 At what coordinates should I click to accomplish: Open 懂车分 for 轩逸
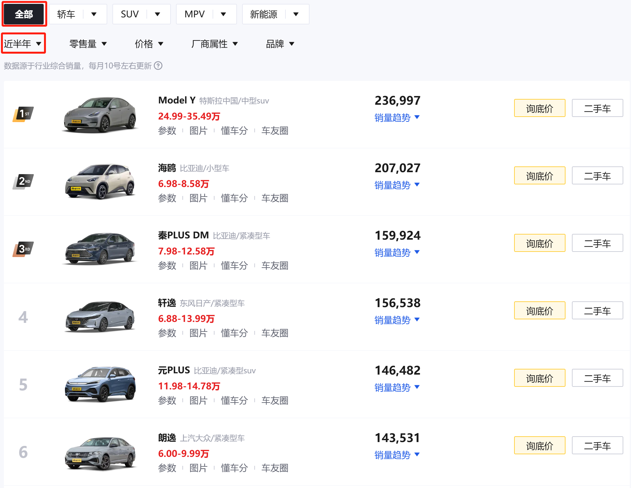pyautogui.click(x=234, y=333)
